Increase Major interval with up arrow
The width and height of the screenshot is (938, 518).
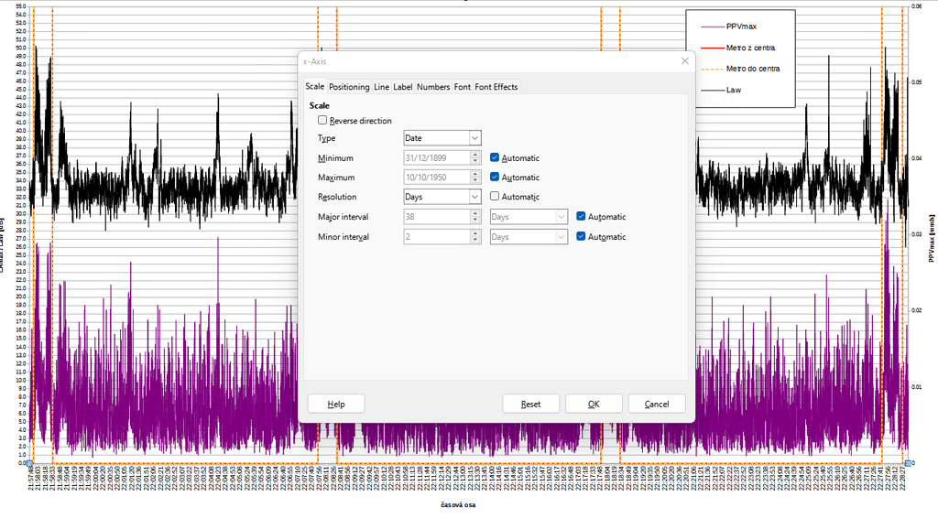tap(475, 213)
